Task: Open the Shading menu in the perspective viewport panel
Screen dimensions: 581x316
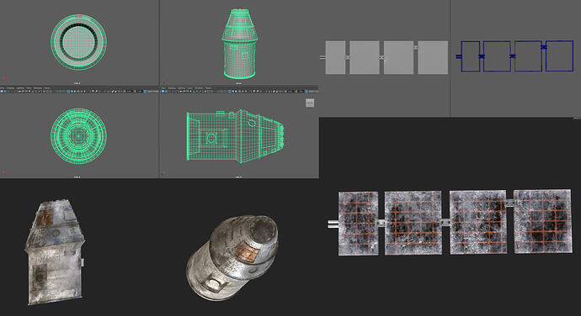Action: pyautogui.click(x=171, y=88)
